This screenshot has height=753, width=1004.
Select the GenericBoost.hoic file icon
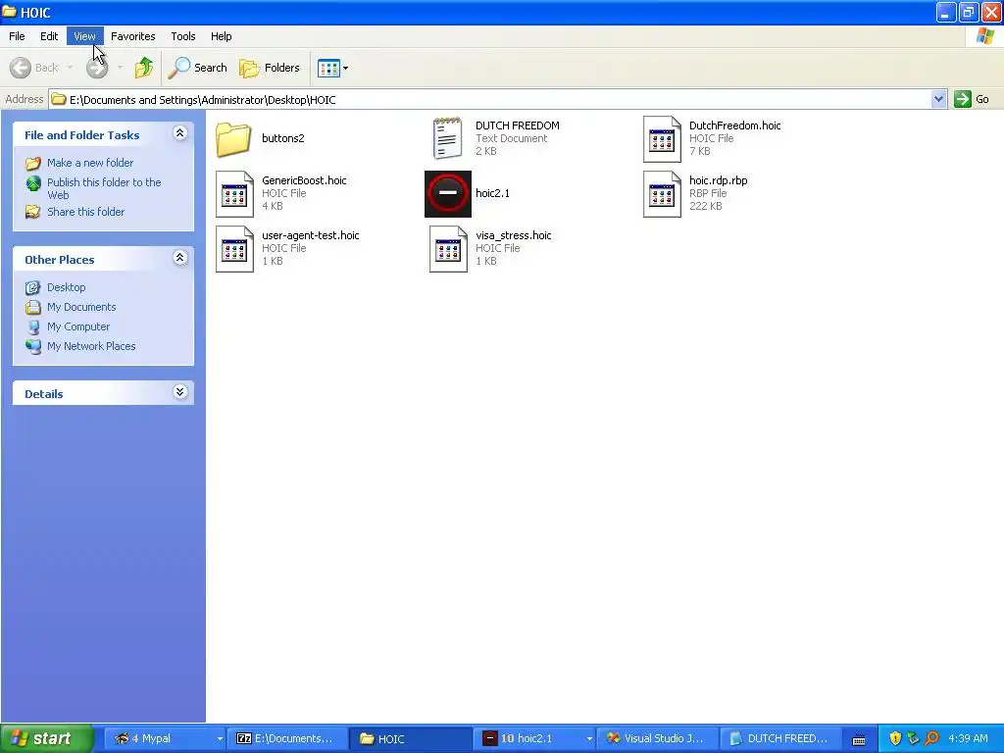click(x=234, y=194)
